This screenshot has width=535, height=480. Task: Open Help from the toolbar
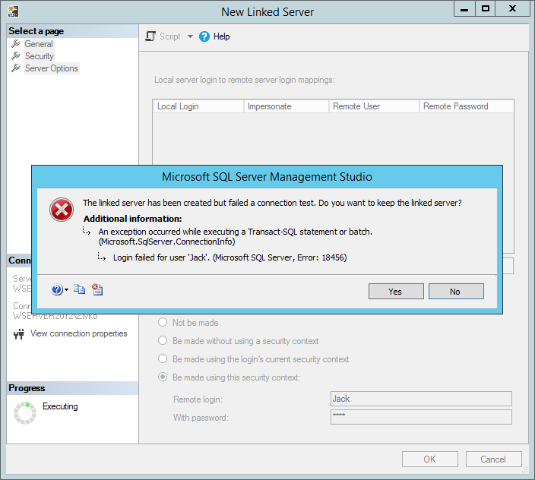[214, 36]
